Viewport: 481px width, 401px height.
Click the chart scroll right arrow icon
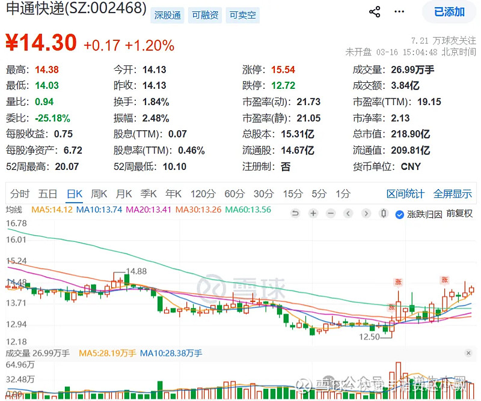[366, 213]
